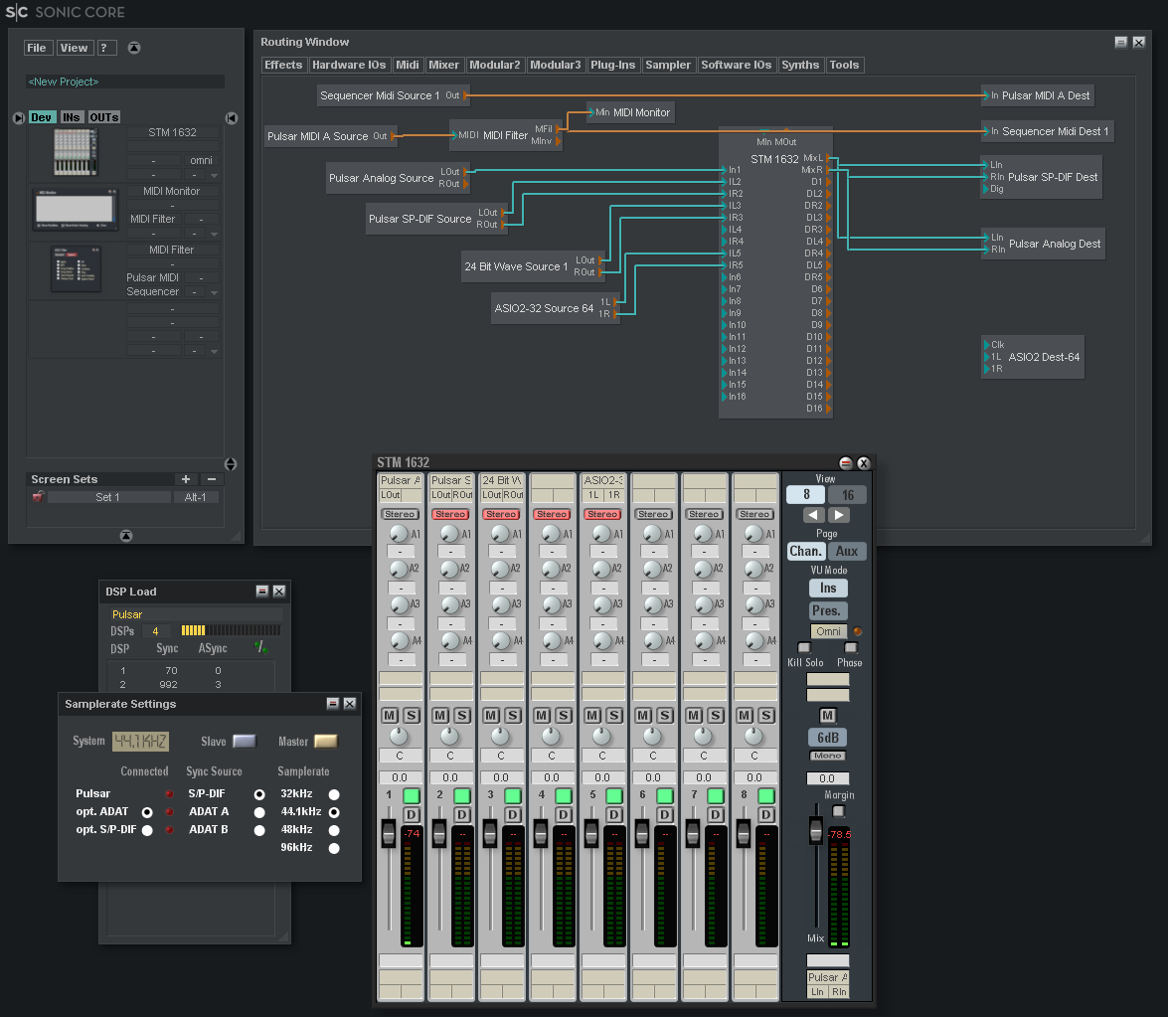1168x1017 pixels.
Task: Open the File menu
Action: pos(37,48)
